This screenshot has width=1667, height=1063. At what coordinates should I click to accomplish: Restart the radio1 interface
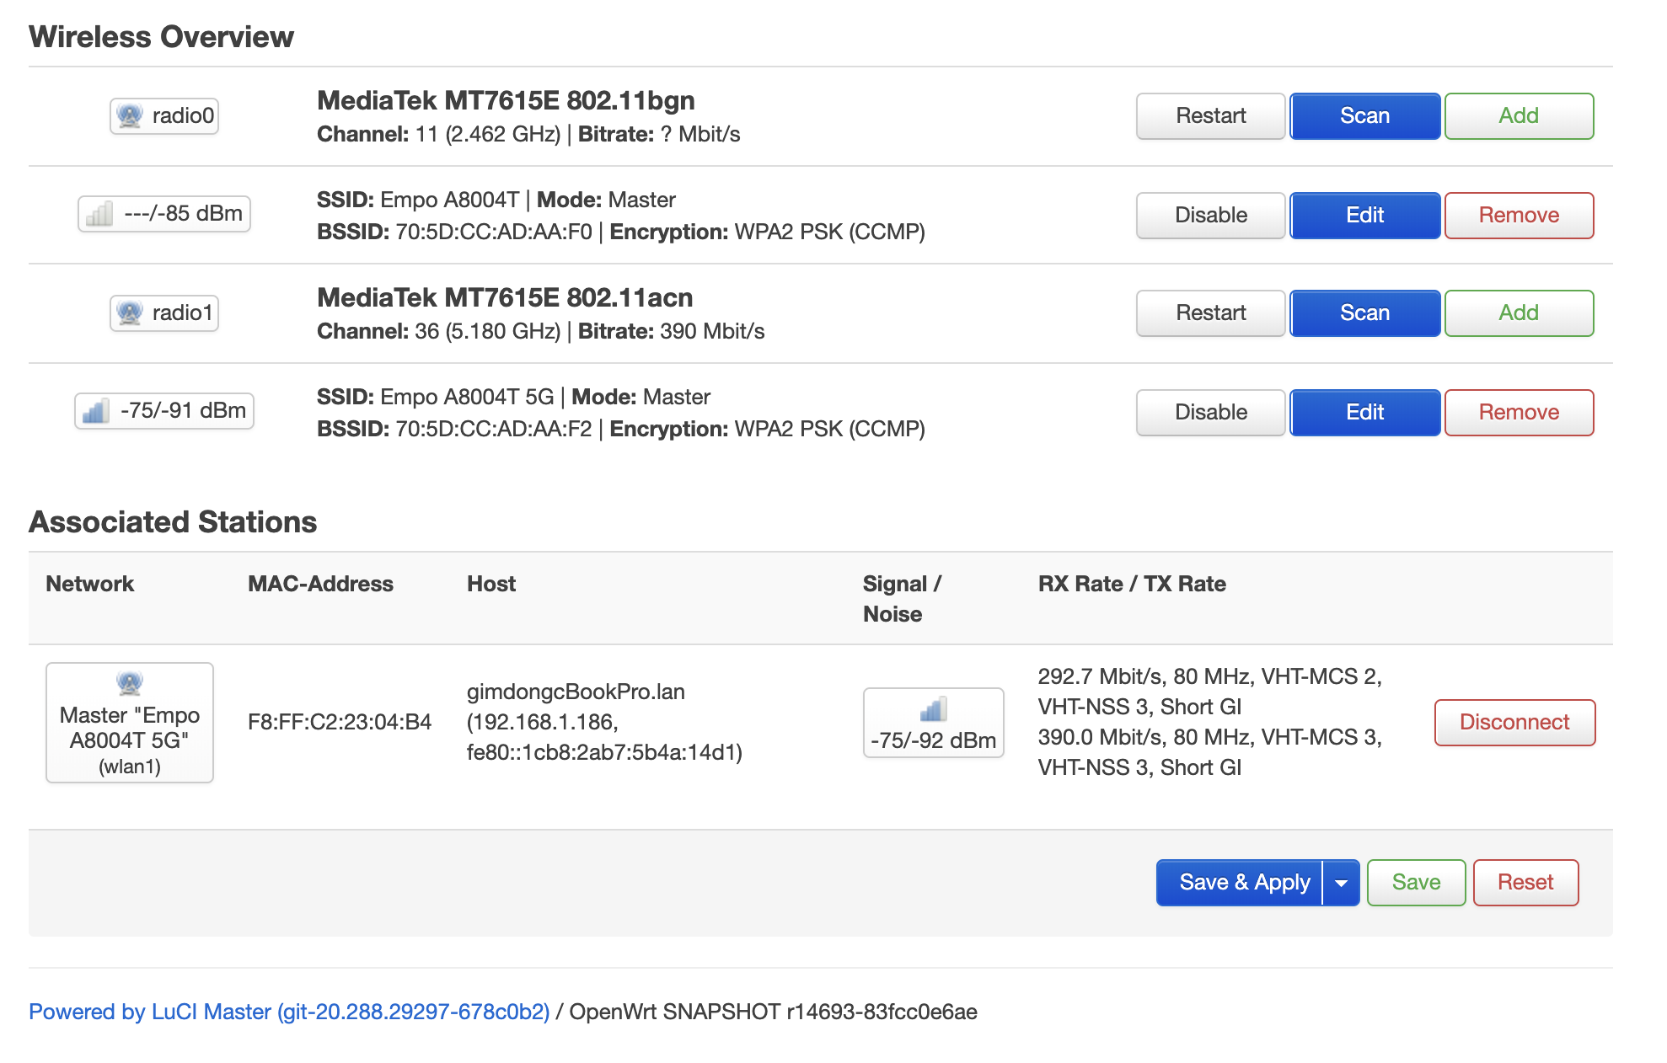[x=1209, y=312]
